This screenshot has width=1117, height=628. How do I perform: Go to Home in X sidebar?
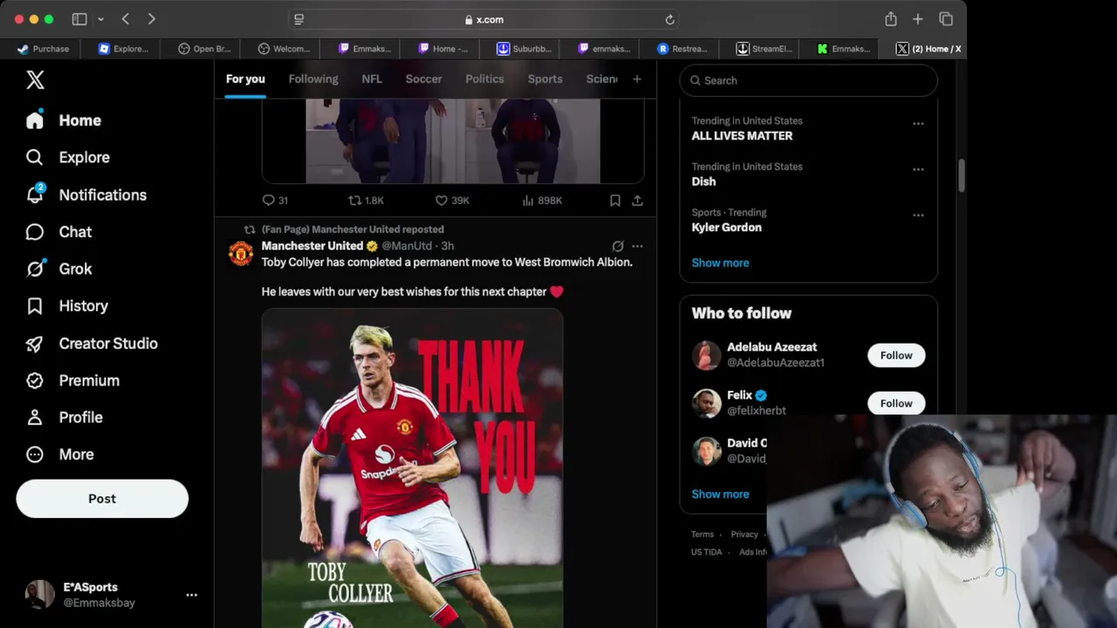[x=64, y=120]
